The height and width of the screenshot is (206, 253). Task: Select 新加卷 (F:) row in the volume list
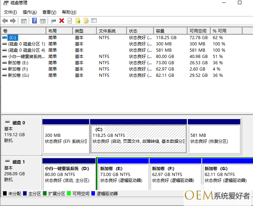18,69
